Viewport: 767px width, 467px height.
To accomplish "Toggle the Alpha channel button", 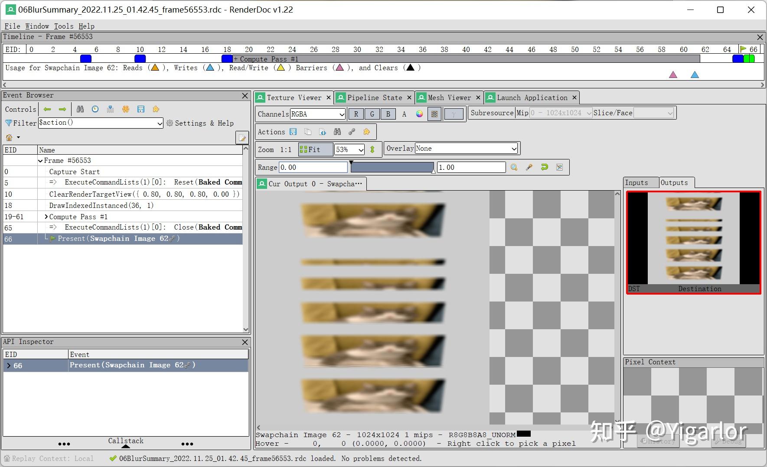I will (x=404, y=114).
